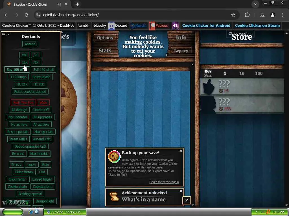Click Reset cookies earned

pos(30,91)
